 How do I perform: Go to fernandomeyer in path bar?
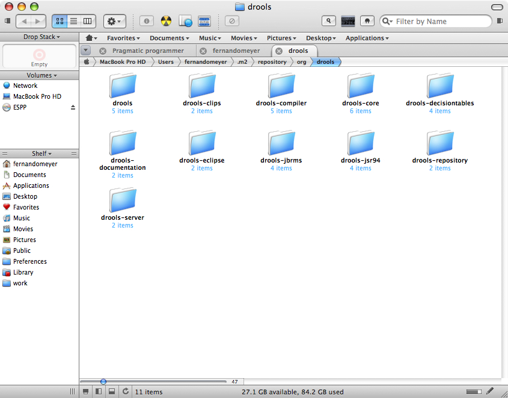[206, 62]
